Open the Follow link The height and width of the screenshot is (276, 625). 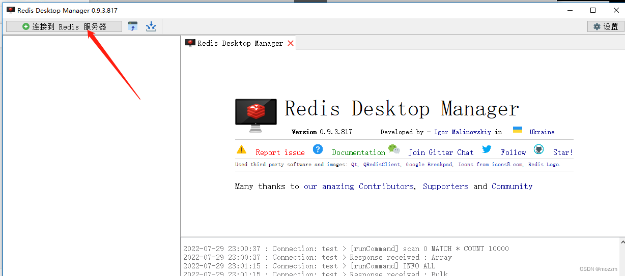(x=513, y=152)
